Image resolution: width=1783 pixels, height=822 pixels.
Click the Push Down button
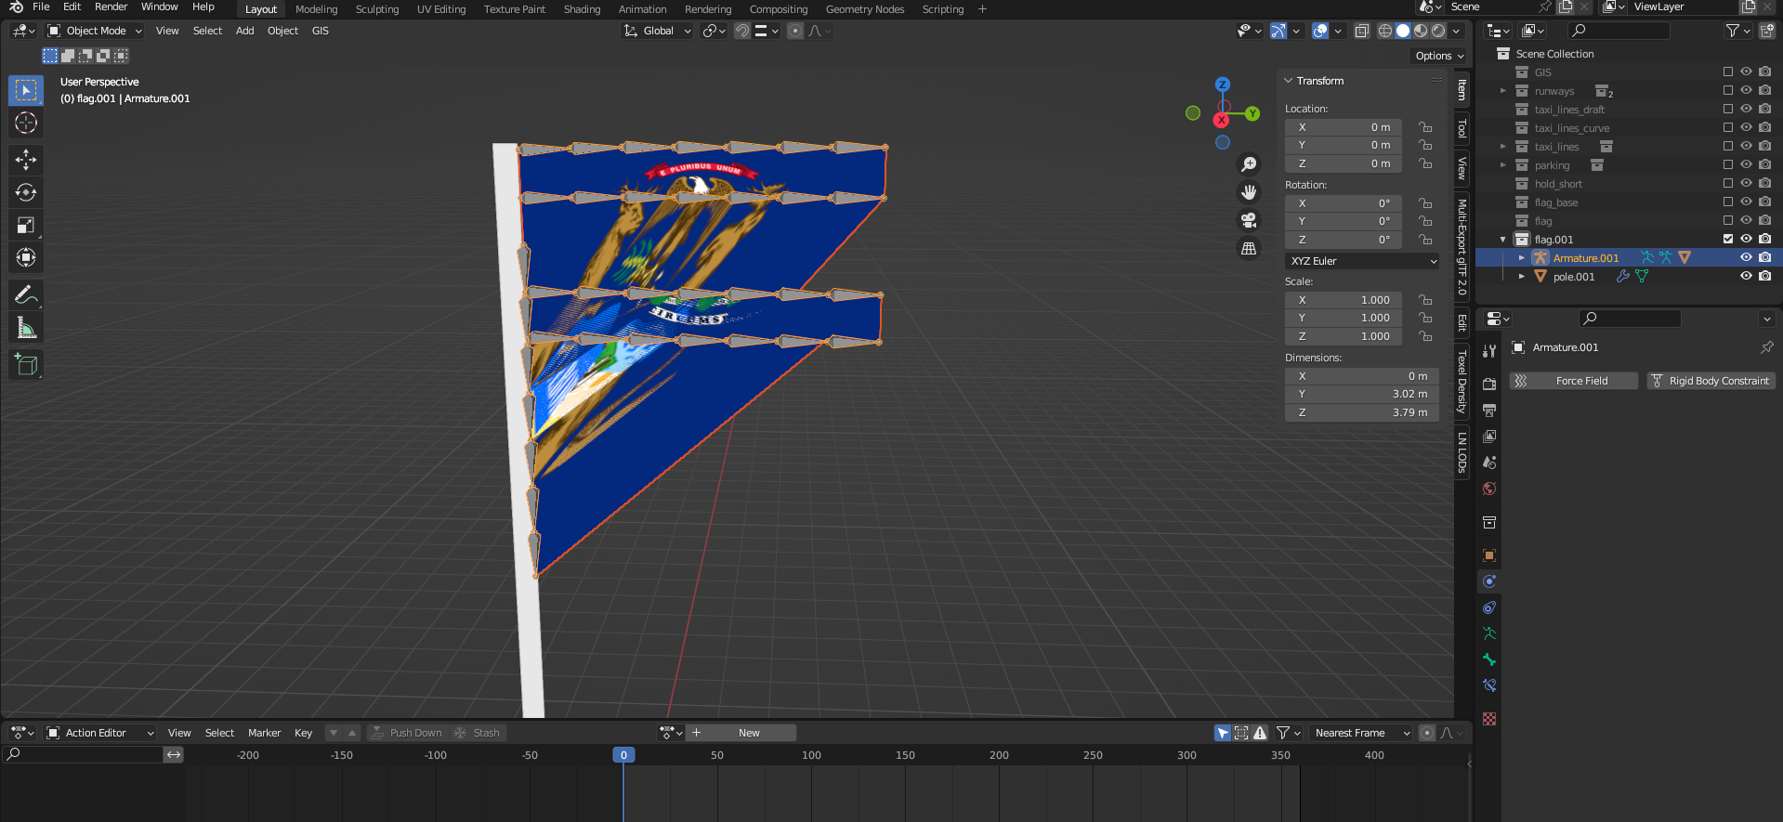(x=406, y=733)
